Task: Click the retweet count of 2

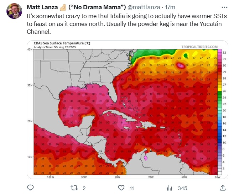Action: tap(84, 188)
